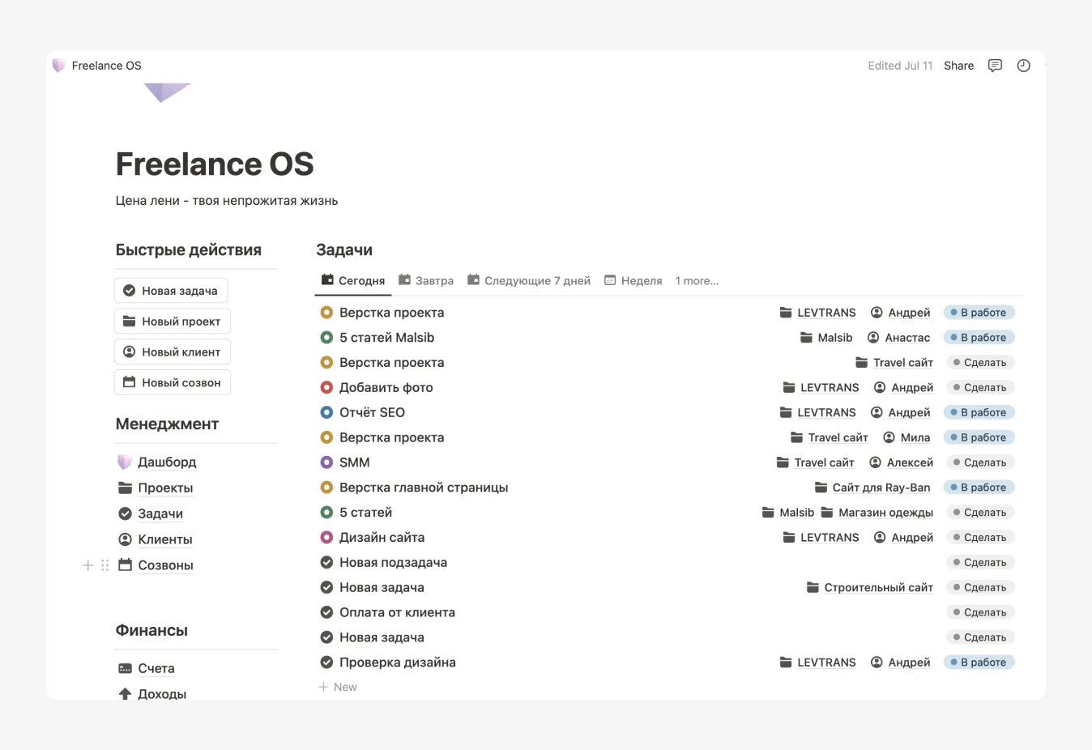Click В работе status on Отчёт SEO row
The image size is (1092, 750).
pyautogui.click(x=979, y=412)
